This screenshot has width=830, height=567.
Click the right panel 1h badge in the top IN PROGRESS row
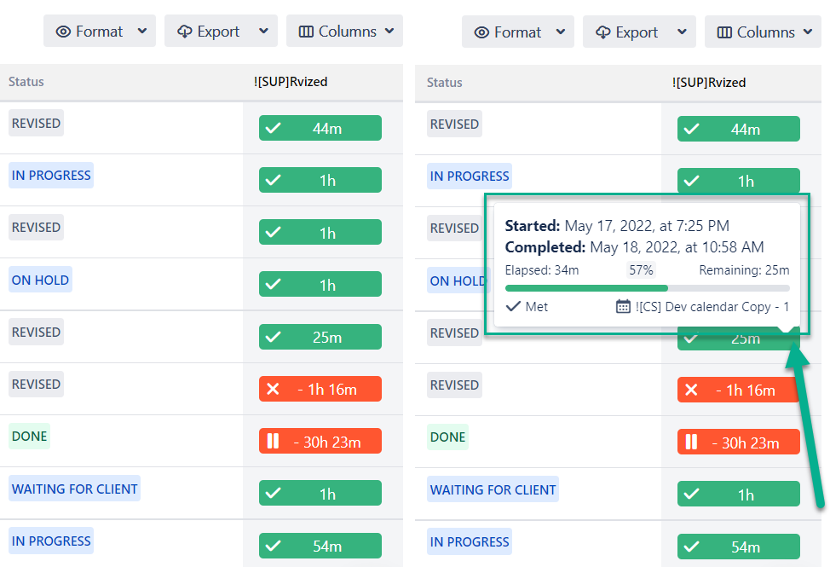coord(739,181)
